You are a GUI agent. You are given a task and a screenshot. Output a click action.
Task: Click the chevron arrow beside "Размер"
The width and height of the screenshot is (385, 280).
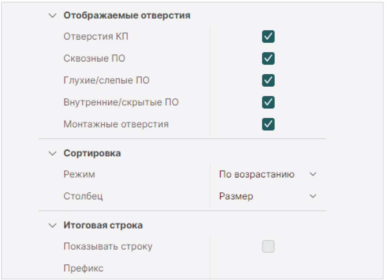pos(313,196)
